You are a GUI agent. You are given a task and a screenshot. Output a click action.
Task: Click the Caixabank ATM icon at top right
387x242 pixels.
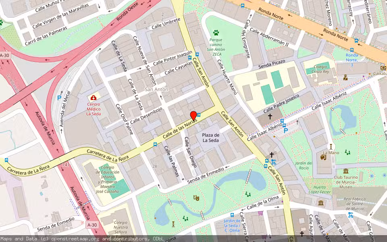383,68
